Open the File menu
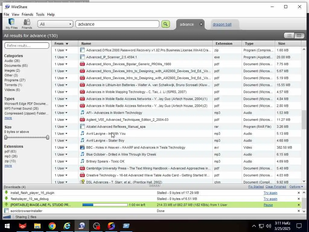 (x=6, y=14)
